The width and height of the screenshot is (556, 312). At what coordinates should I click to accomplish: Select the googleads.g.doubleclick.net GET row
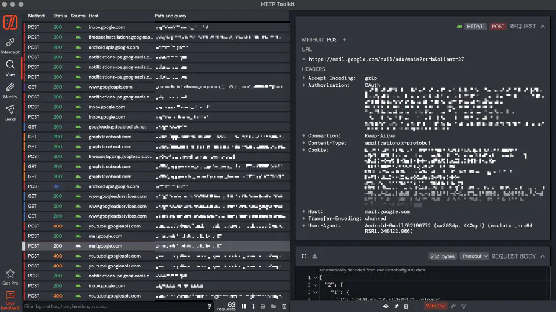coord(156,127)
